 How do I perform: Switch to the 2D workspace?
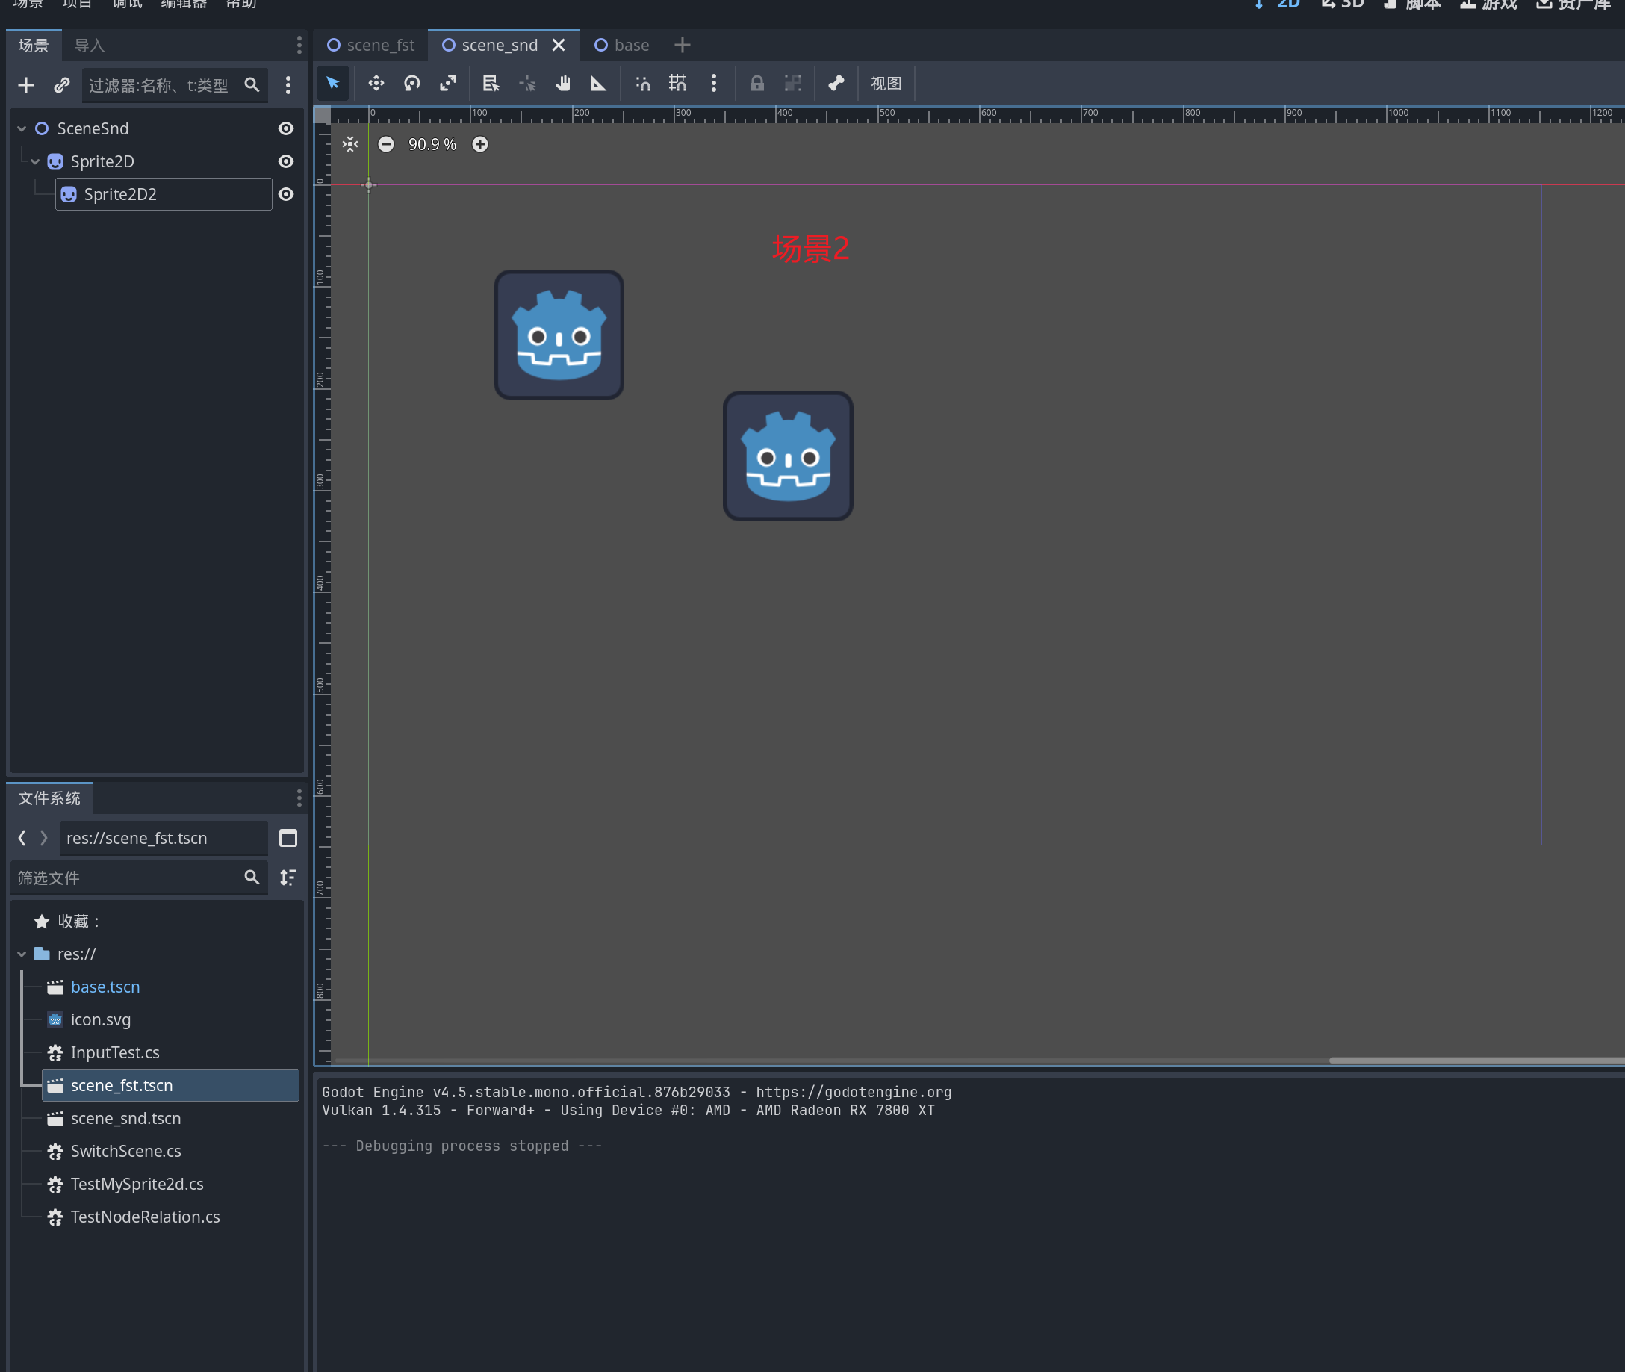(1278, 4)
